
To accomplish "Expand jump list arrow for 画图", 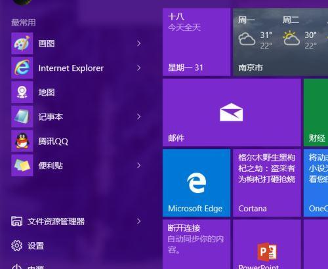I will point(139,43).
